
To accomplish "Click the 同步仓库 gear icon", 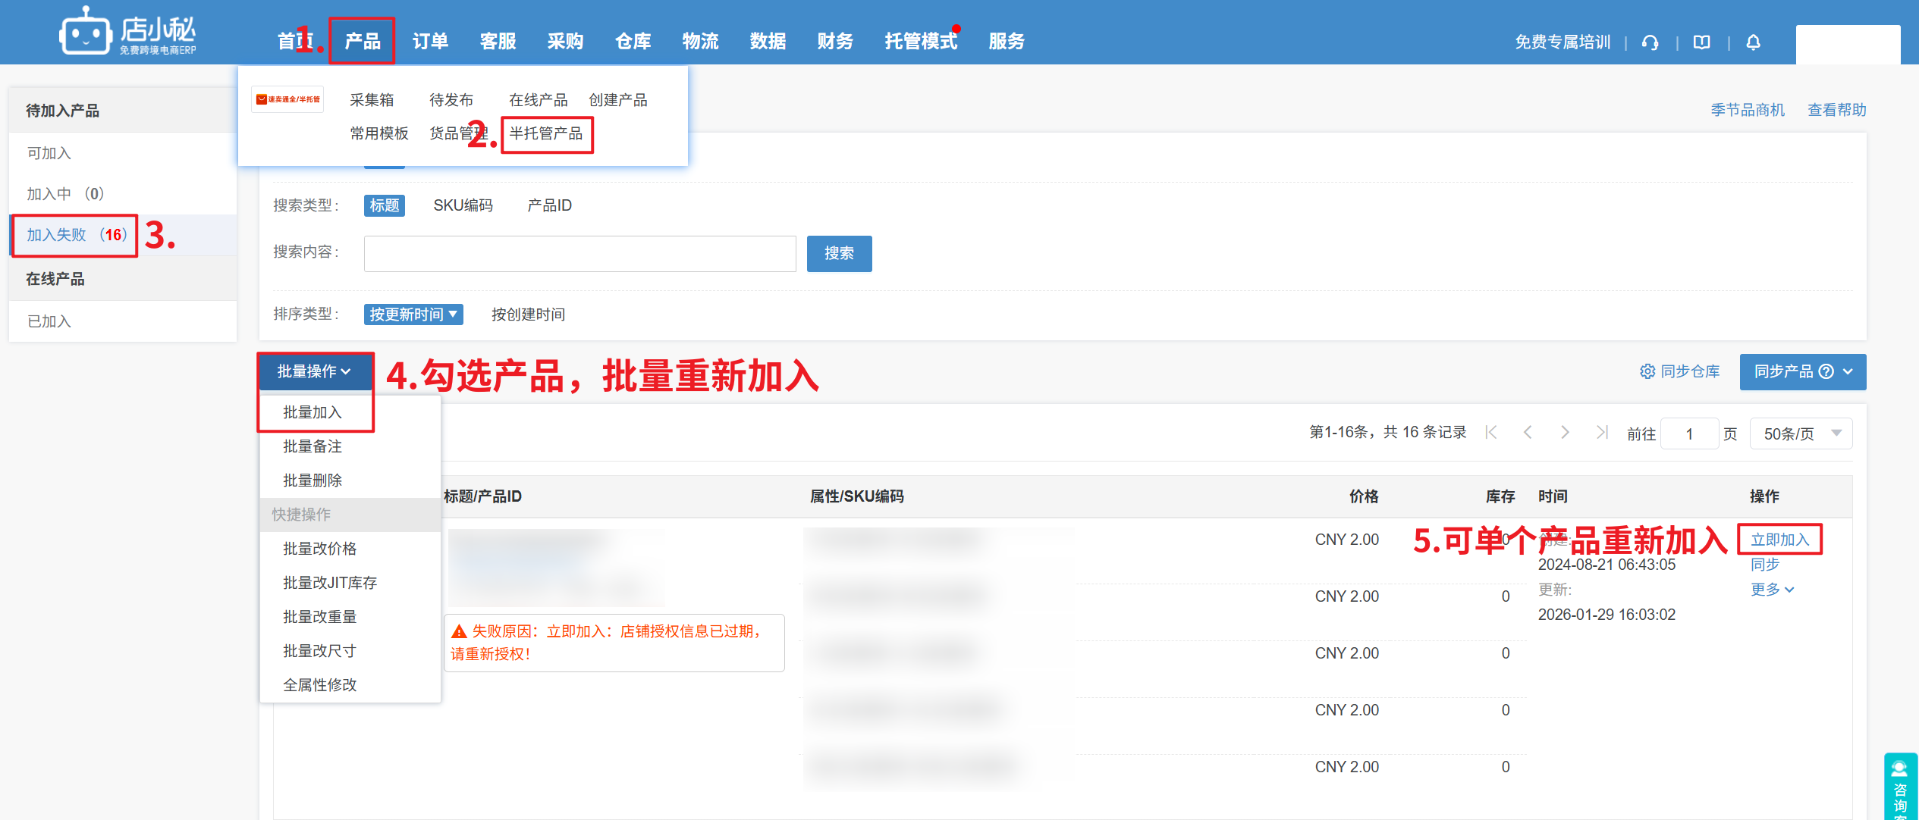I will click(1647, 371).
